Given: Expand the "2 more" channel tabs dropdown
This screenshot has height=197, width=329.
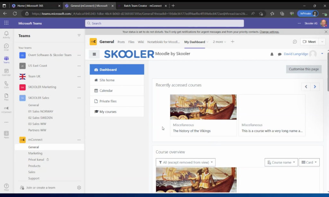Looking at the screenshot, I should click(219, 42).
